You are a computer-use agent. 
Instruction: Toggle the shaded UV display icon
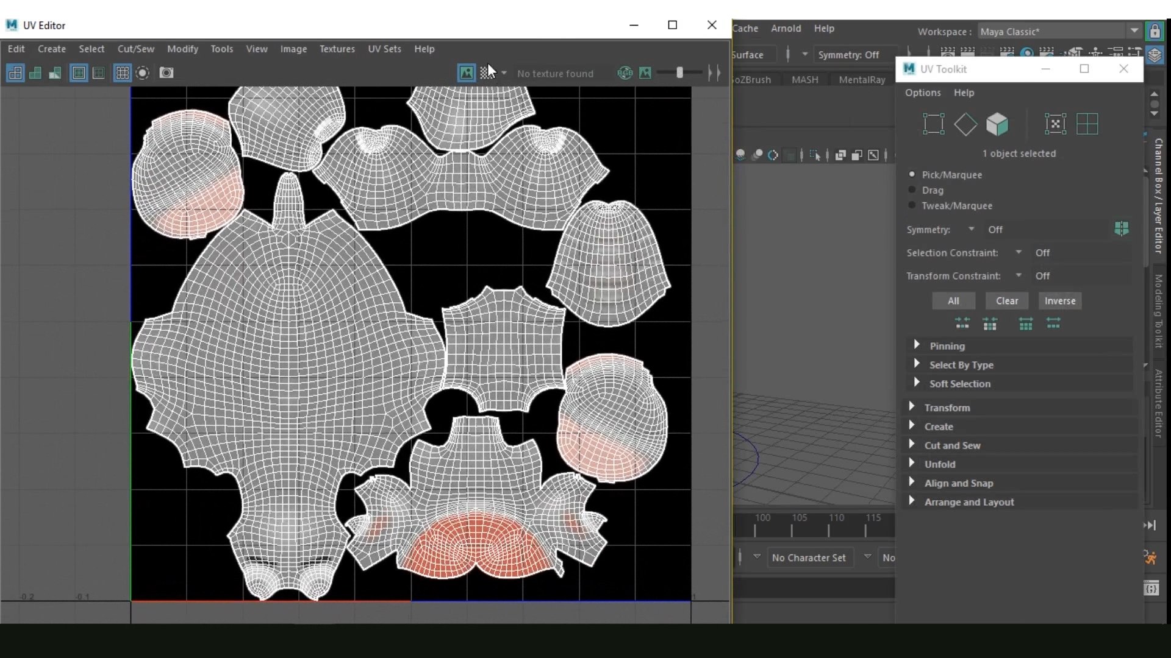pyautogui.click(x=35, y=73)
